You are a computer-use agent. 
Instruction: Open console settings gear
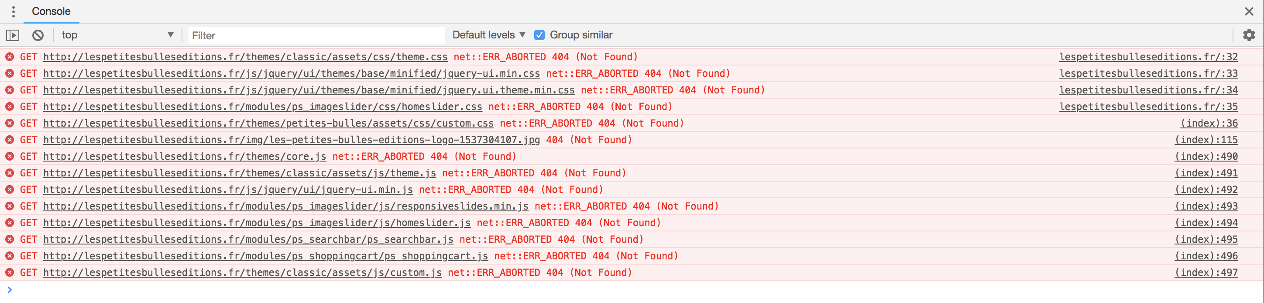pyautogui.click(x=1249, y=35)
